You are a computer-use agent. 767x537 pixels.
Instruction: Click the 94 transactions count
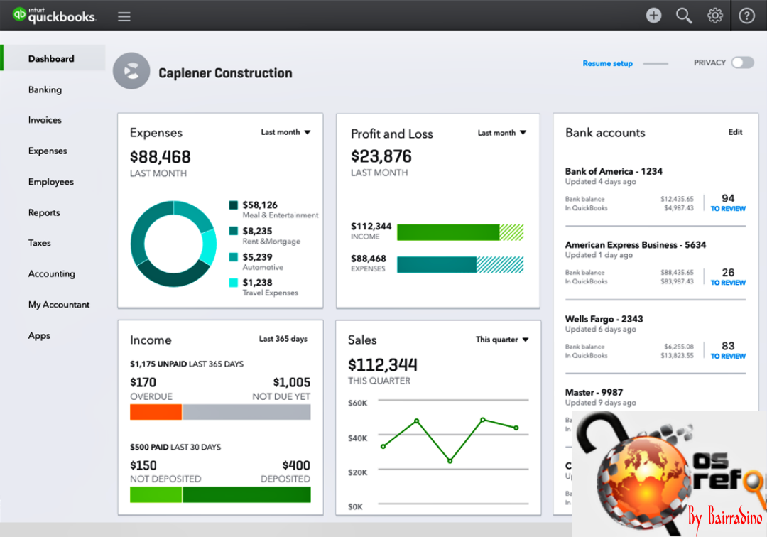(x=728, y=199)
